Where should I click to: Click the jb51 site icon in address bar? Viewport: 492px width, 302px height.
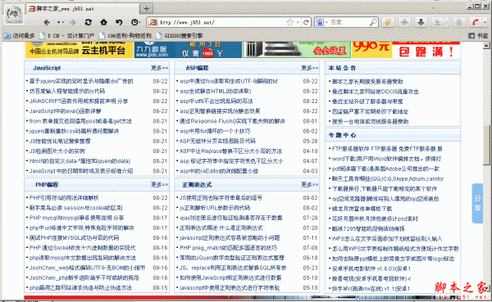point(153,22)
